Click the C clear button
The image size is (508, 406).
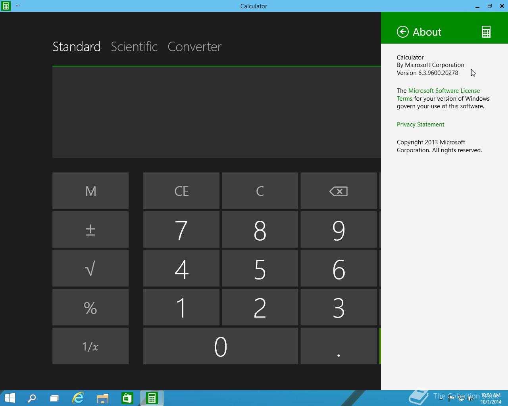pyautogui.click(x=260, y=191)
